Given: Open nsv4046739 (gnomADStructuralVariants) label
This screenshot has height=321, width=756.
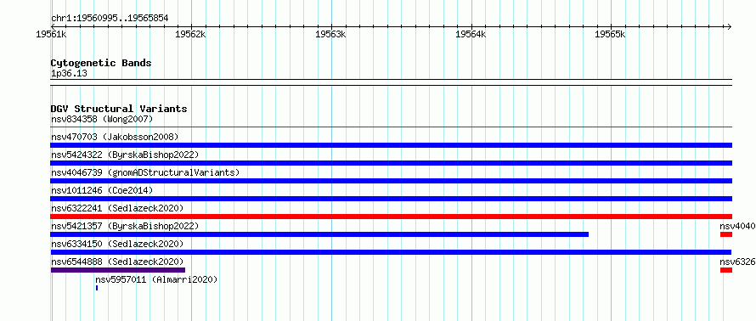Looking at the screenshot, I should click(145, 172).
